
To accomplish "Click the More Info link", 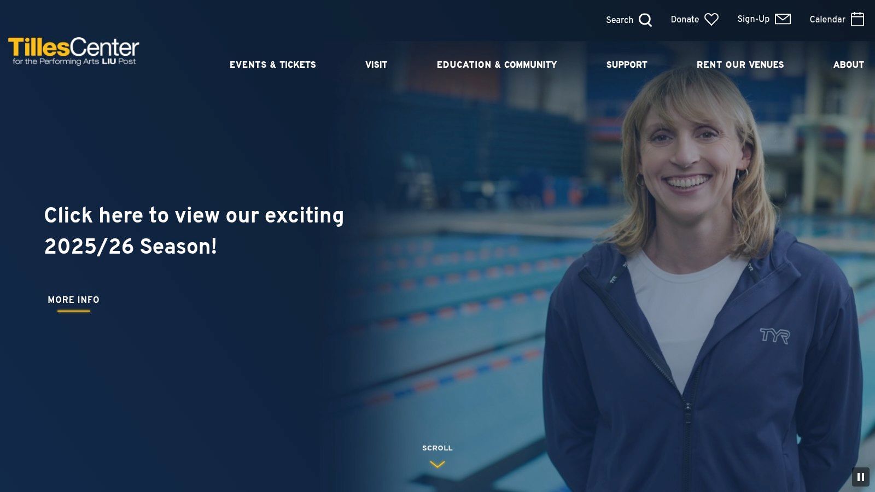I will (74, 300).
